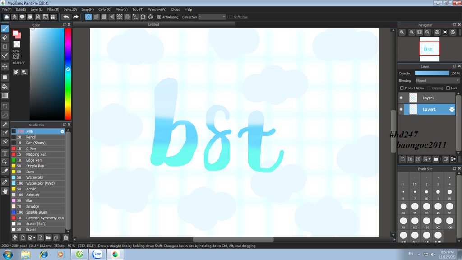Select the Eraser tool in left toolbar
Viewport: 462px width, 260px height.
[5, 37]
